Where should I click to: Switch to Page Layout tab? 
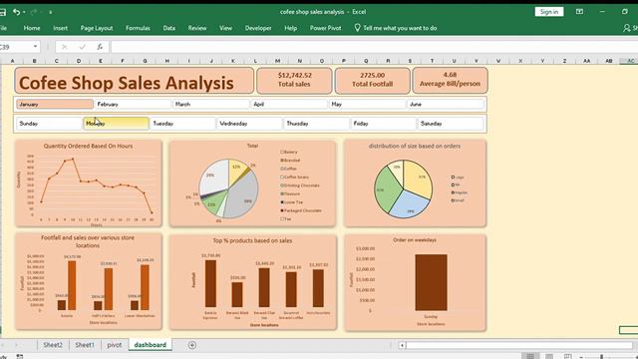pos(97,28)
